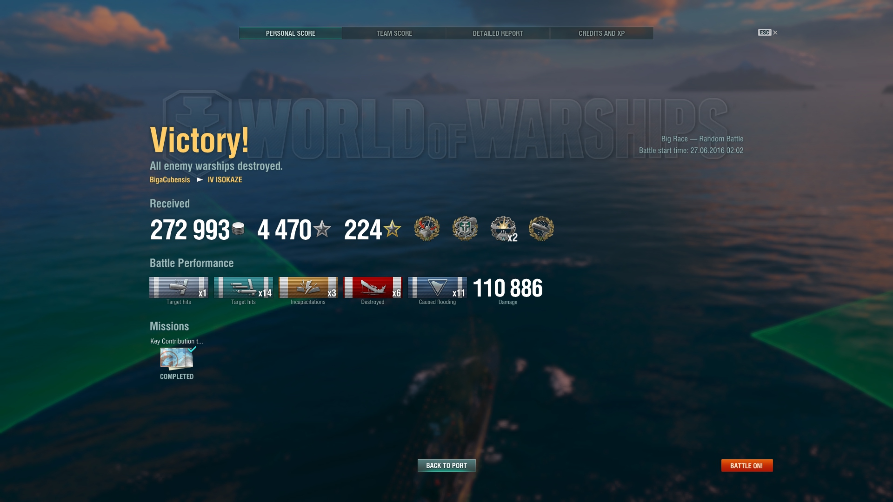Click the red Destroyed ribbon x6

373,288
